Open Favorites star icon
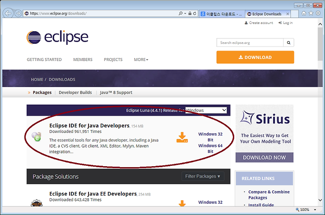The height and width of the screenshot is (215, 325). (x=311, y=13)
